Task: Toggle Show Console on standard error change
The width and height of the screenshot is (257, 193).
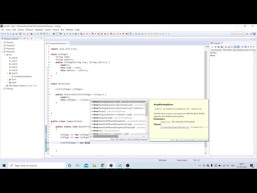Action: coord(238,47)
